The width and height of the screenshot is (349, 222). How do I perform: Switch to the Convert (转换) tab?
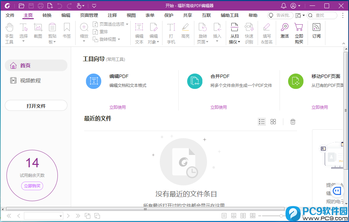click(x=47, y=15)
